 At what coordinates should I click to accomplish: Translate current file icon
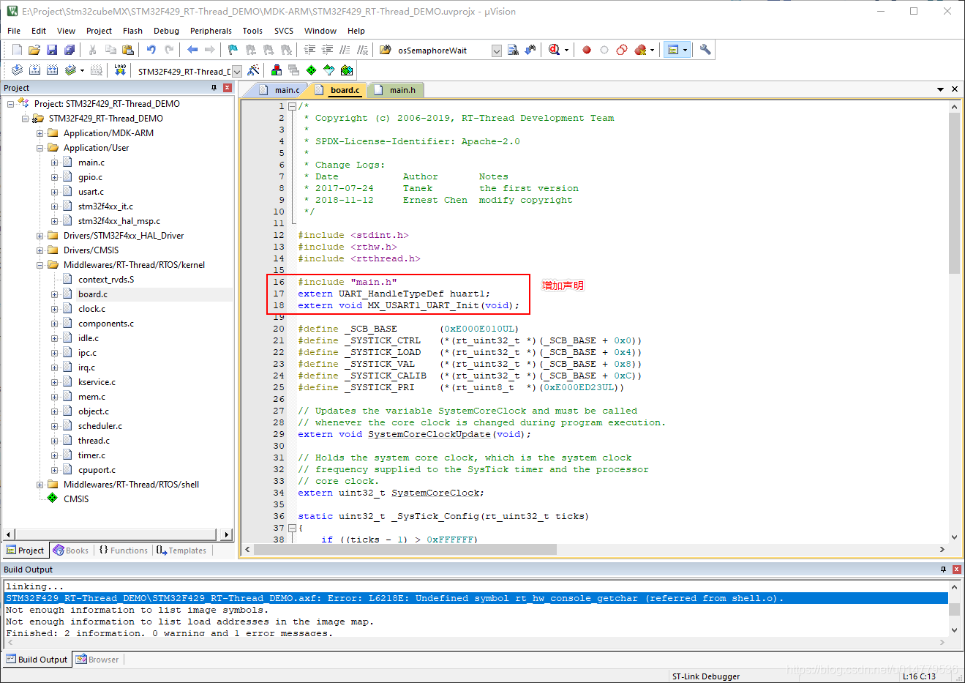click(x=17, y=70)
